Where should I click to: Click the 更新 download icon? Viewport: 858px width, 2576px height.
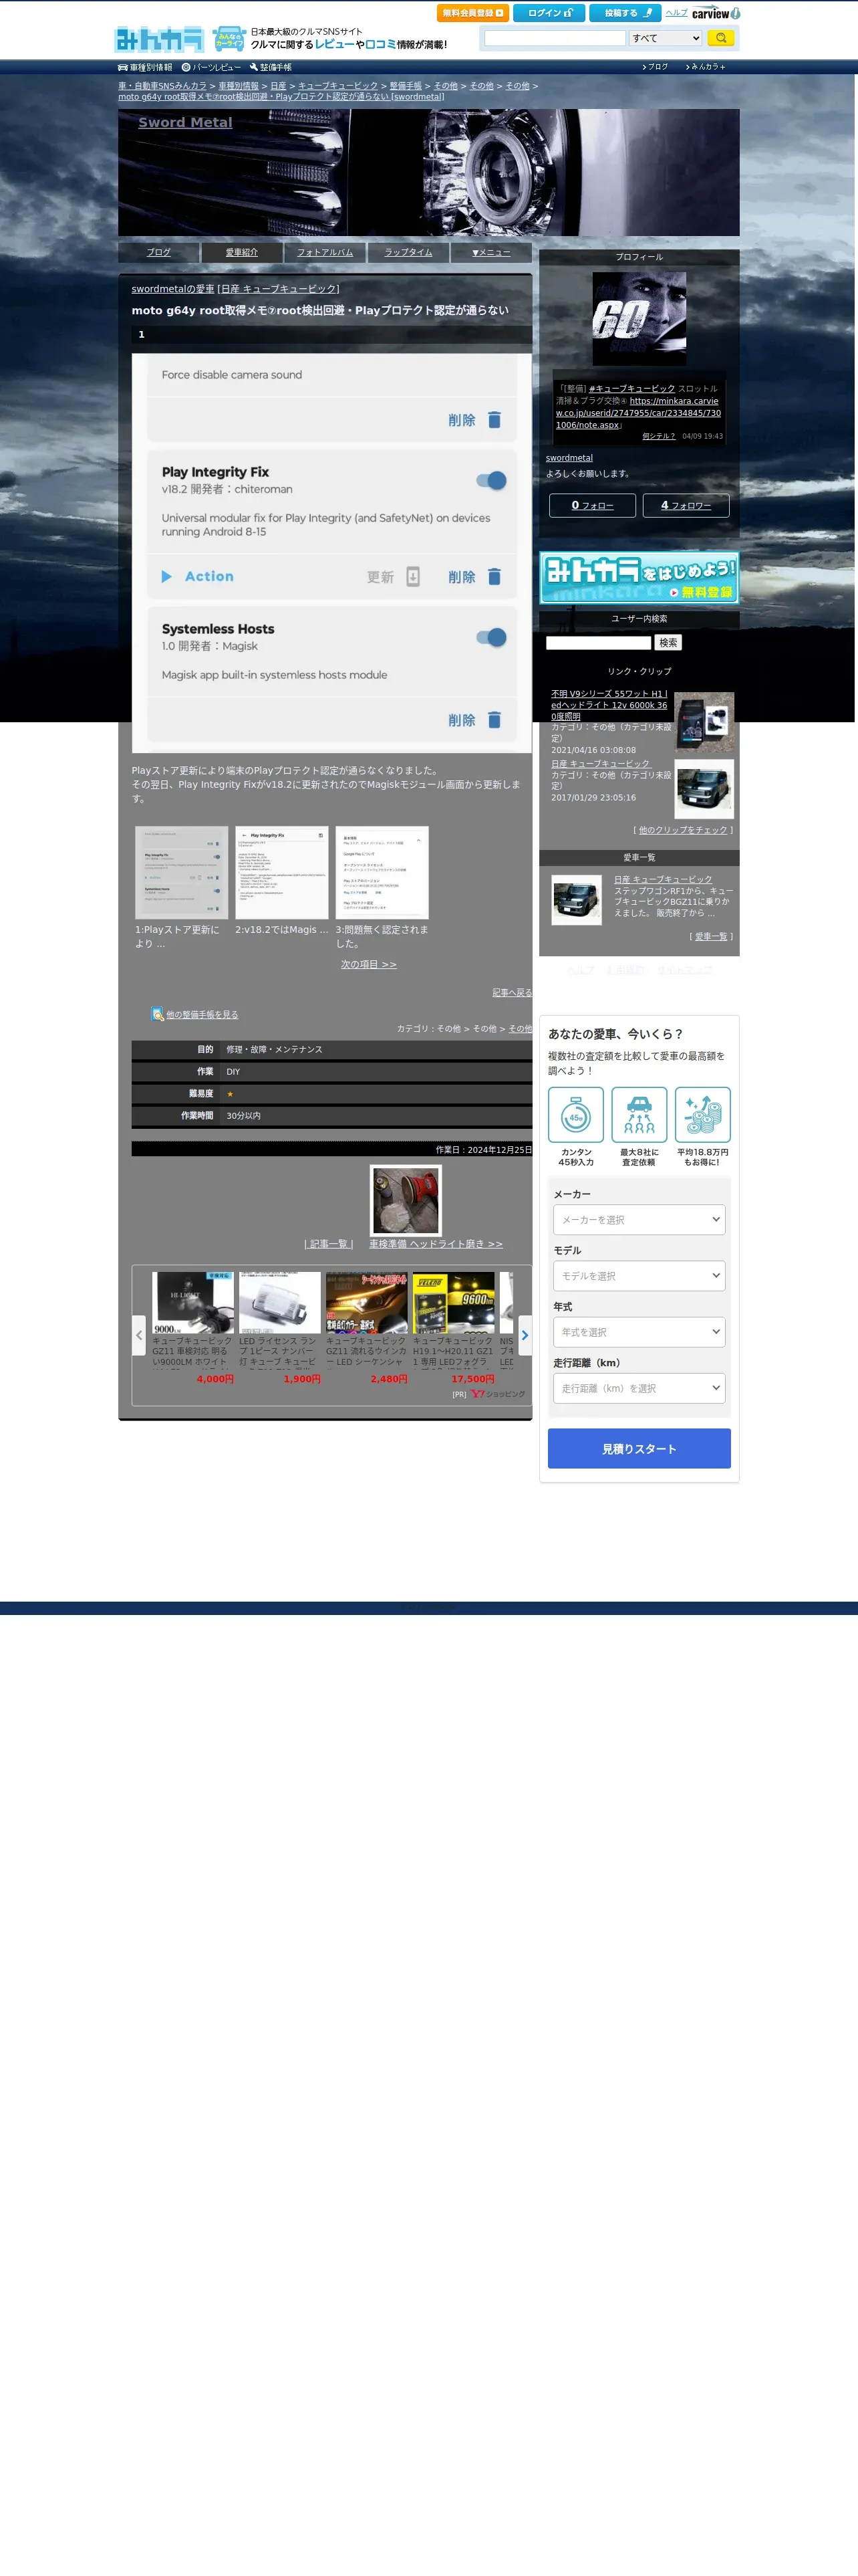click(412, 577)
